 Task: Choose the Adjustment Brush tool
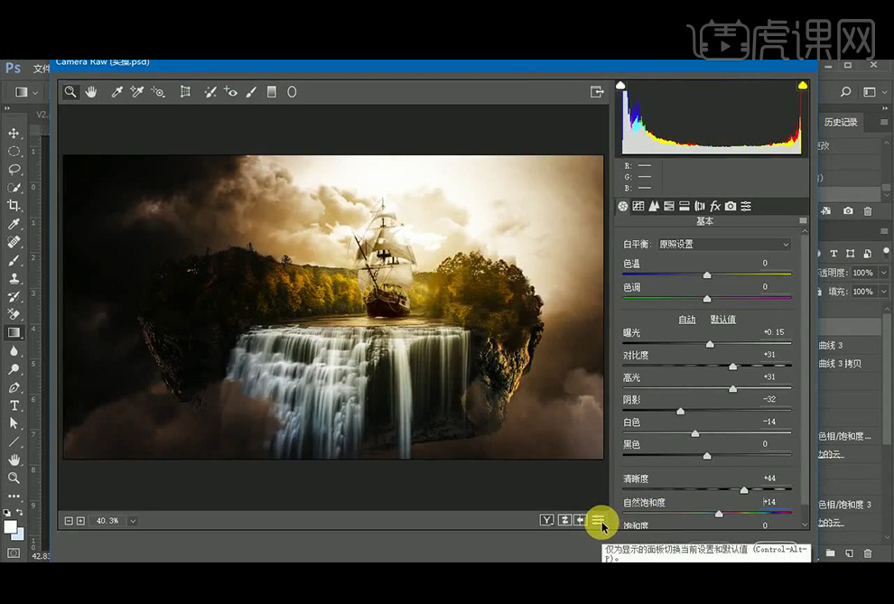click(251, 92)
